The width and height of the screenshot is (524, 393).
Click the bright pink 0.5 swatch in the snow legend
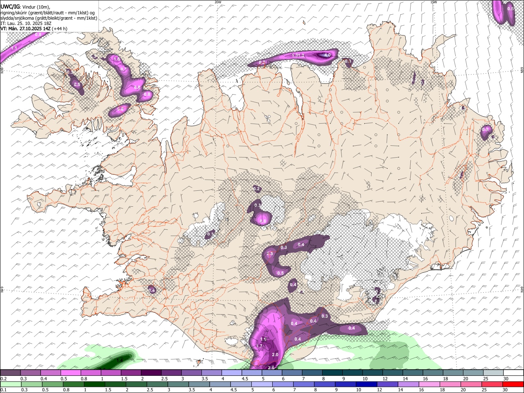pos(70,373)
